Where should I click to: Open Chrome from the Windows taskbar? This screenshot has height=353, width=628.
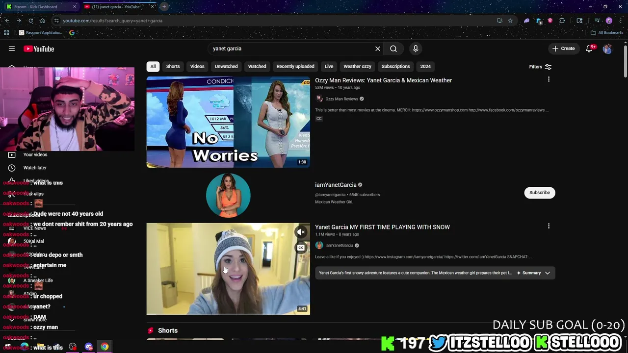point(105,347)
